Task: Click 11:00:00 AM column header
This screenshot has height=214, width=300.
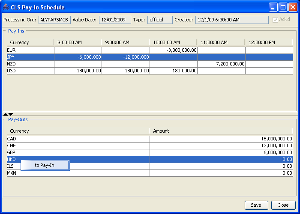Action: [221, 42]
